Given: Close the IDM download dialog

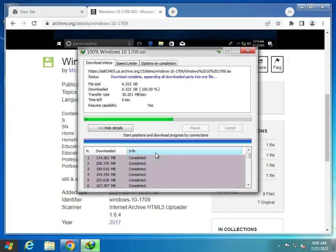Looking at the screenshot, I should click(248, 50).
